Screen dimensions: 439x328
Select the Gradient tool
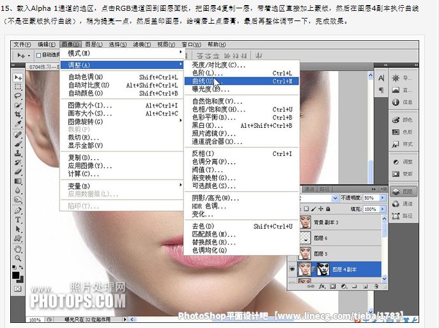point(18,181)
